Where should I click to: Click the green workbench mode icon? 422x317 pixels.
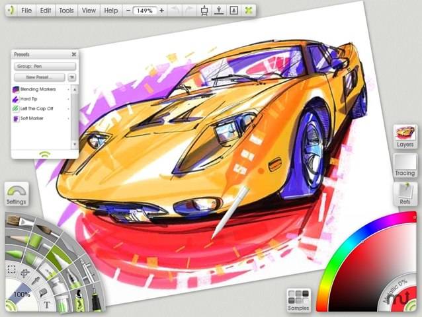(x=249, y=11)
